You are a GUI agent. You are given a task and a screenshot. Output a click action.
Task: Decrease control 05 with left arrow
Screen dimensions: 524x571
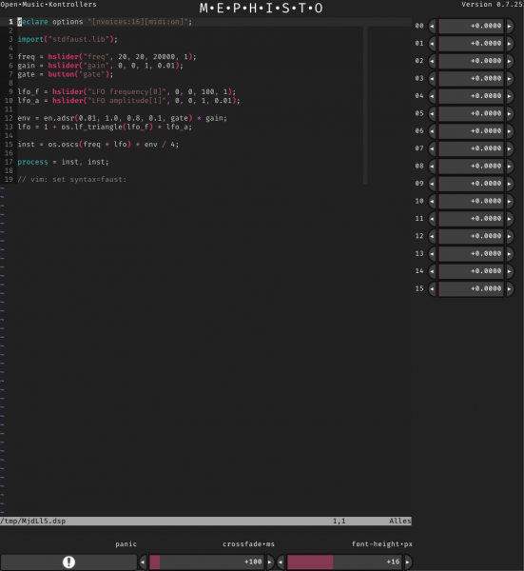432,113
